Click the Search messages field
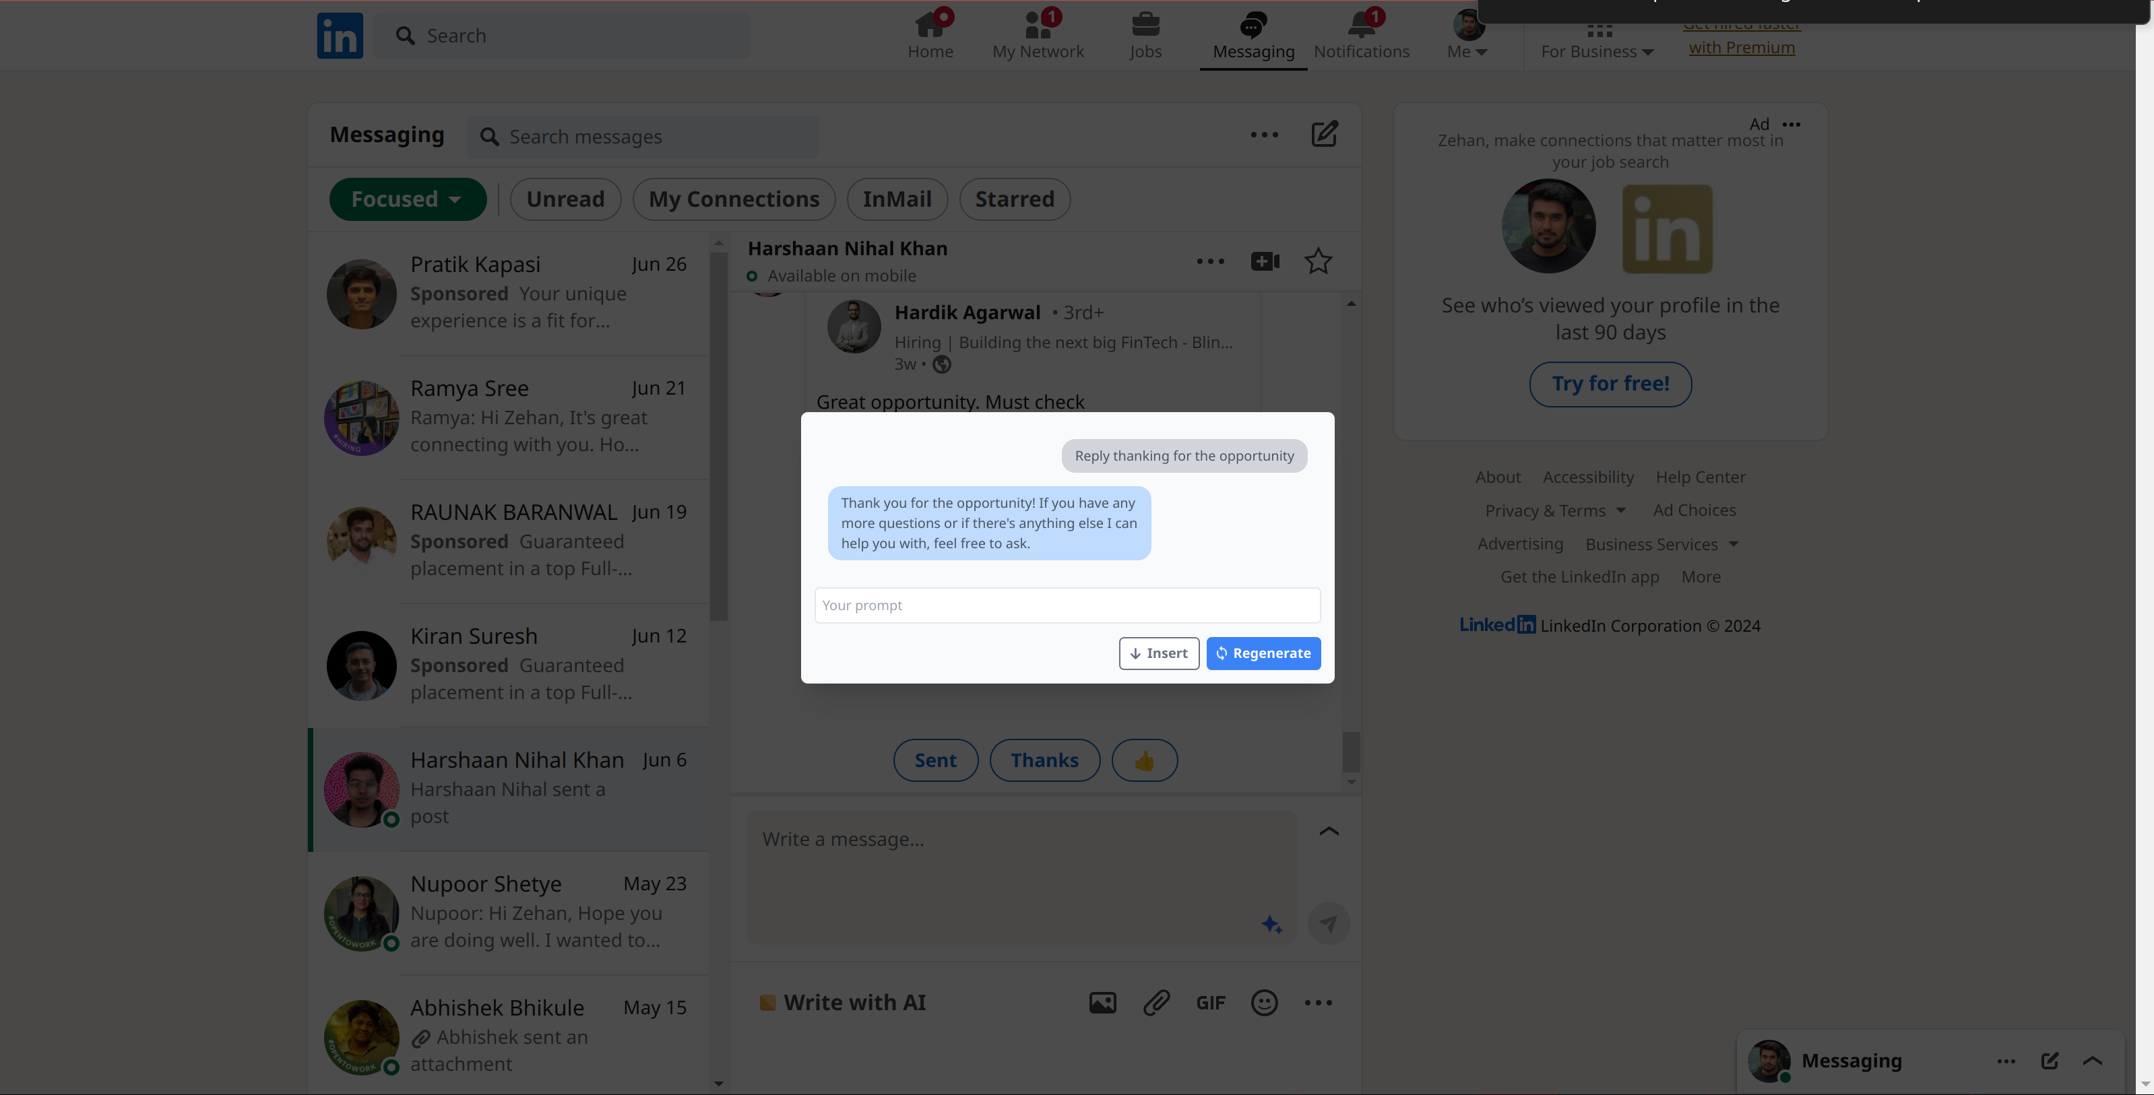 642,137
